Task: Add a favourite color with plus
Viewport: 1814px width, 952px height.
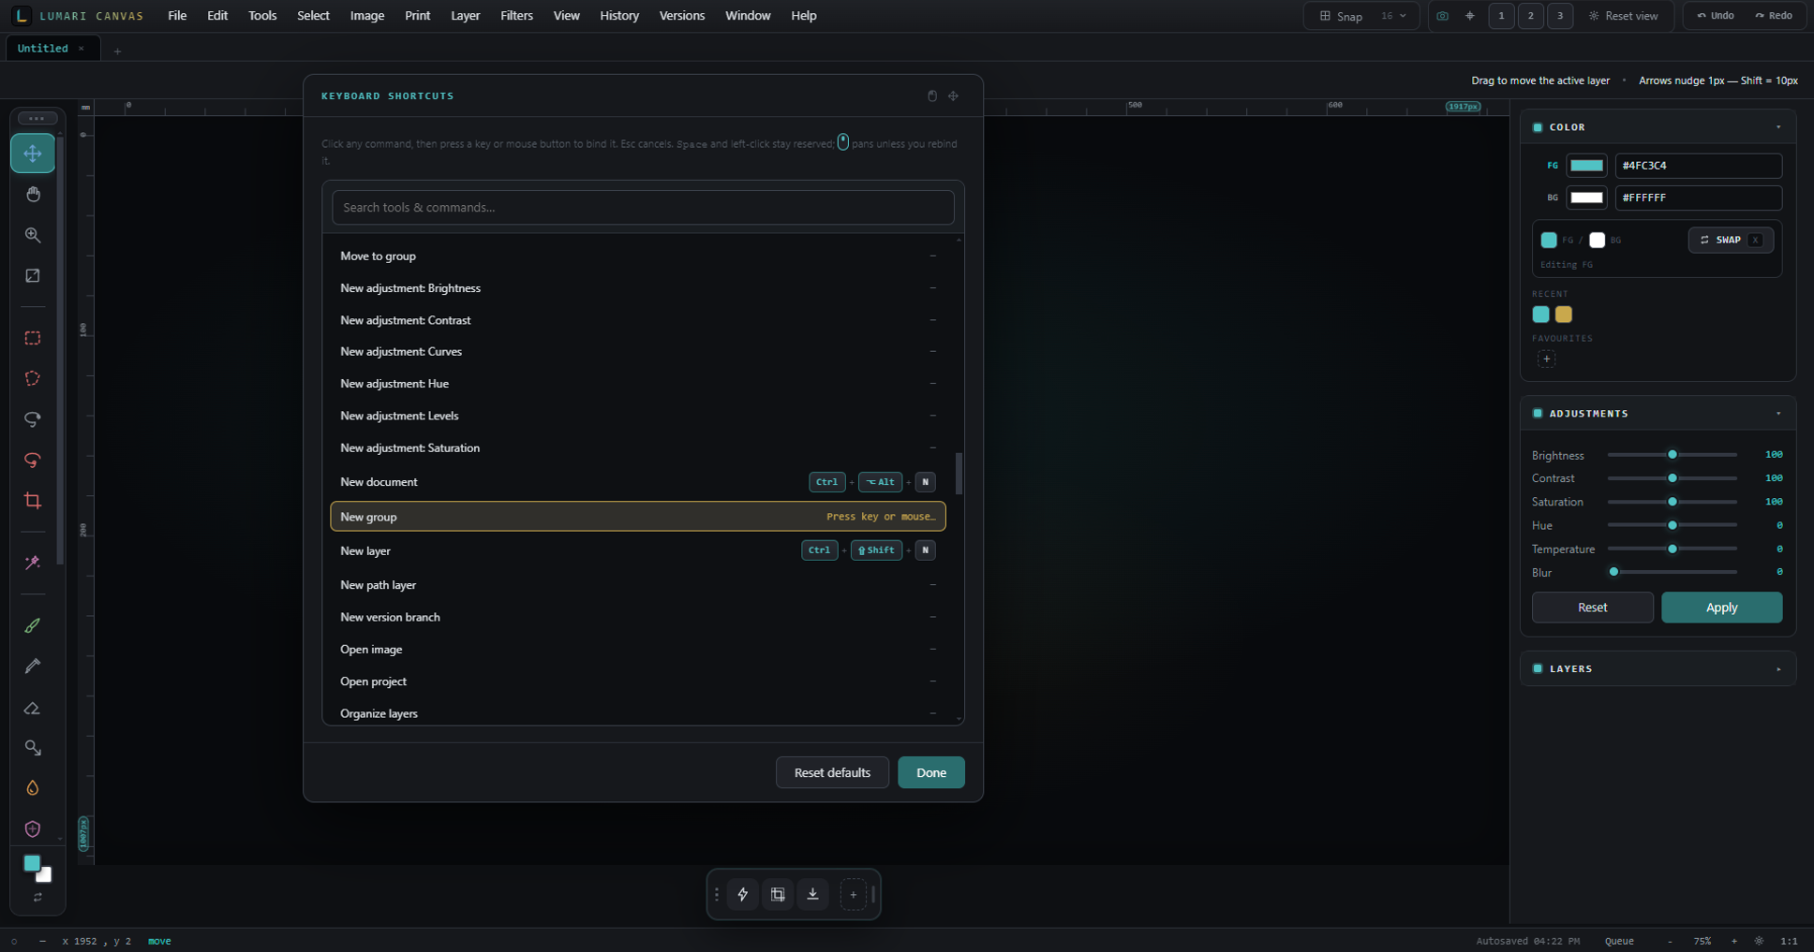Action: [1546, 359]
